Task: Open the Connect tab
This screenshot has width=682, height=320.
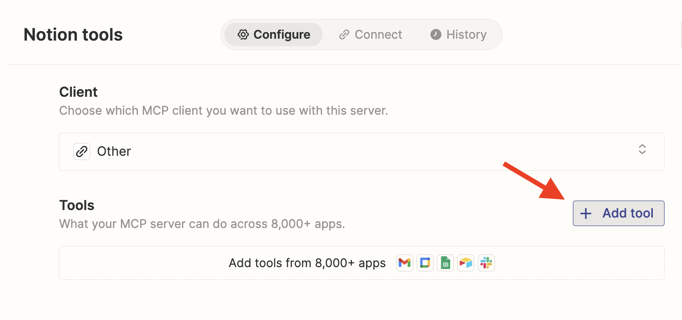Action: click(371, 34)
